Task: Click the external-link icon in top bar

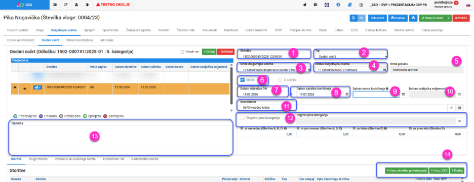Action: click(x=66, y=5)
